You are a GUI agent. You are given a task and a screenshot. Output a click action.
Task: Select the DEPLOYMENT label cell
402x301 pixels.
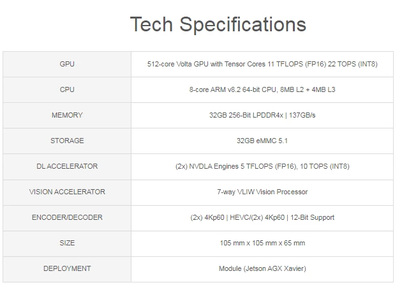tap(67, 268)
